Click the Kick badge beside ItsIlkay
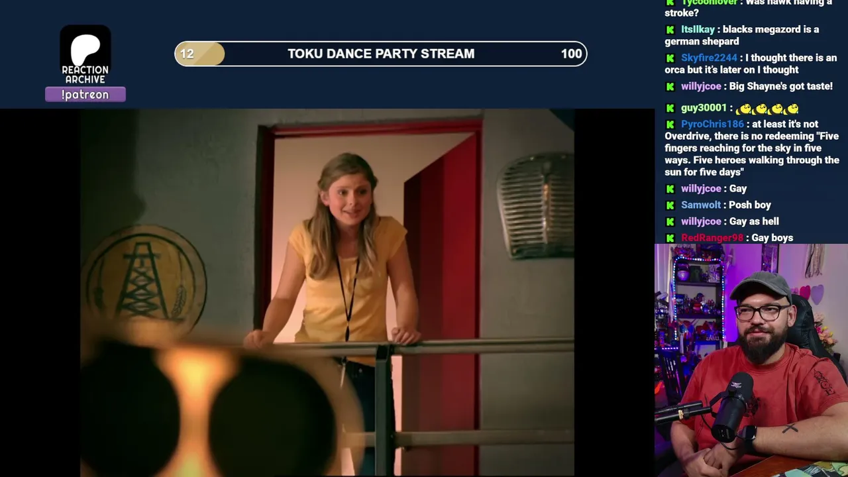848x477 pixels. pos(670,30)
